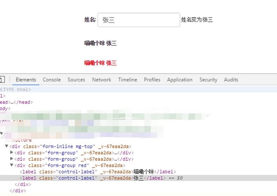Collapse the form-group red div node
277x196 pixels.
tap(12, 165)
